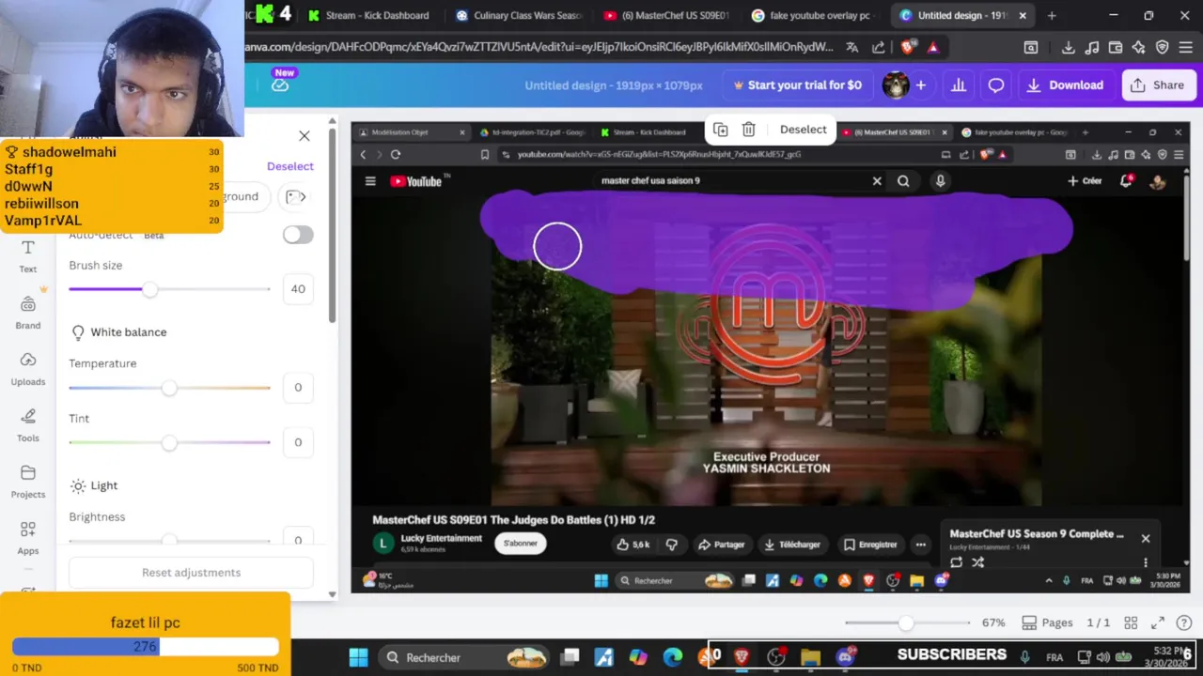The image size is (1203, 676).
Task: Open the Windows Start menu
Action: coord(358,657)
